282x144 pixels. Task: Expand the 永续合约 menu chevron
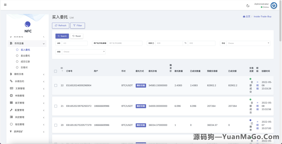click(x=44, y=82)
